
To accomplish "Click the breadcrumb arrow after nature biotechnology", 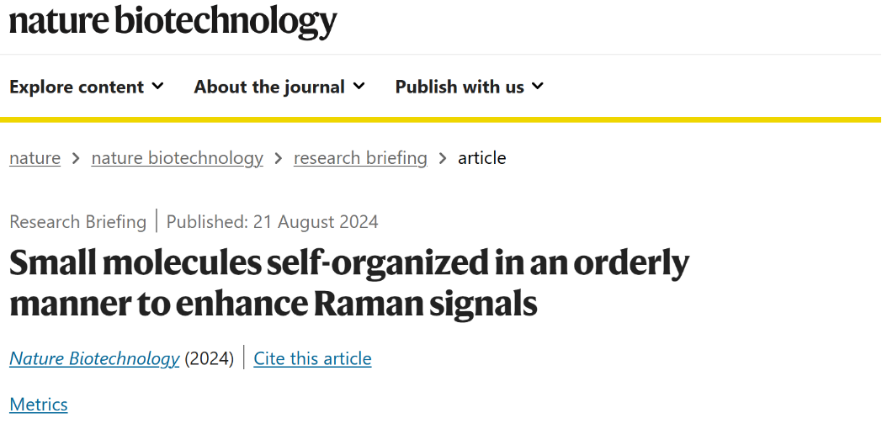I will point(279,158).
